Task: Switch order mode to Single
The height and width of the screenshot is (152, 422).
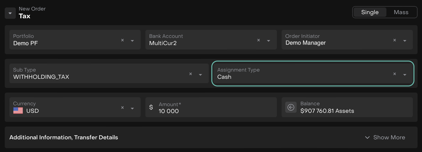Action: tap(370, 12)
